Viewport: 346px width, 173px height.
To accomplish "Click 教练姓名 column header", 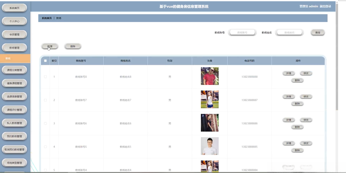I will tap(126, 61).
